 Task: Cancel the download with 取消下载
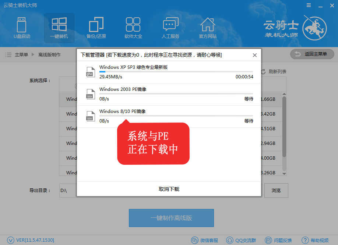pyautogui.click(x=169, y=189)
